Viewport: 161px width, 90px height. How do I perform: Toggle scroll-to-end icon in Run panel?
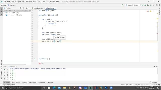[x=7, y=78]
